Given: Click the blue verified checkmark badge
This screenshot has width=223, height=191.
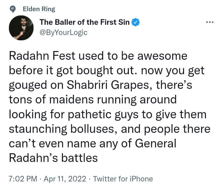Looking at the screenshot, I should tap(136, 23).
